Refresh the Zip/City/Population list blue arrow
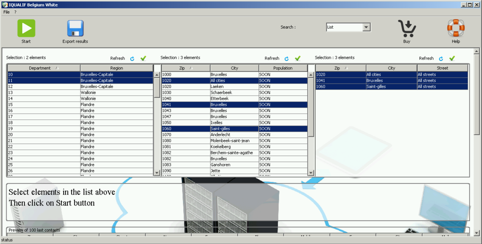Screen dimensions: 482x244 point(286,58)
